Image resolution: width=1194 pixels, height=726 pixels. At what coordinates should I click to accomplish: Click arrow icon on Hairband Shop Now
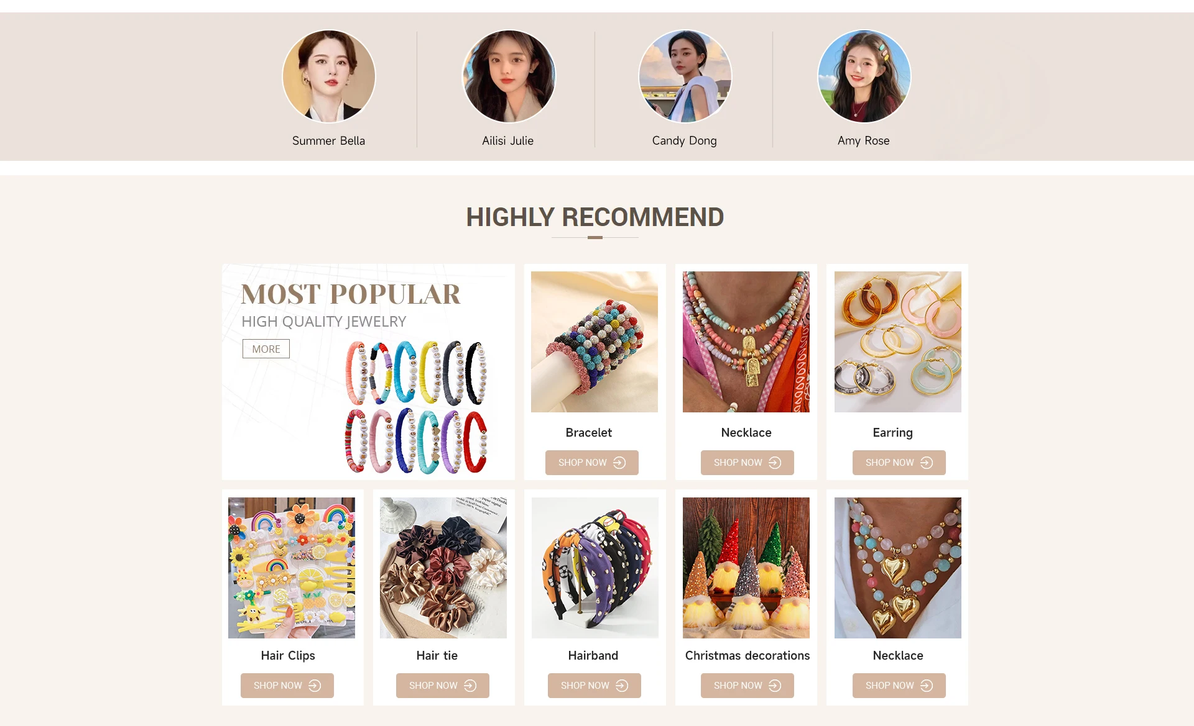point(622,686)
